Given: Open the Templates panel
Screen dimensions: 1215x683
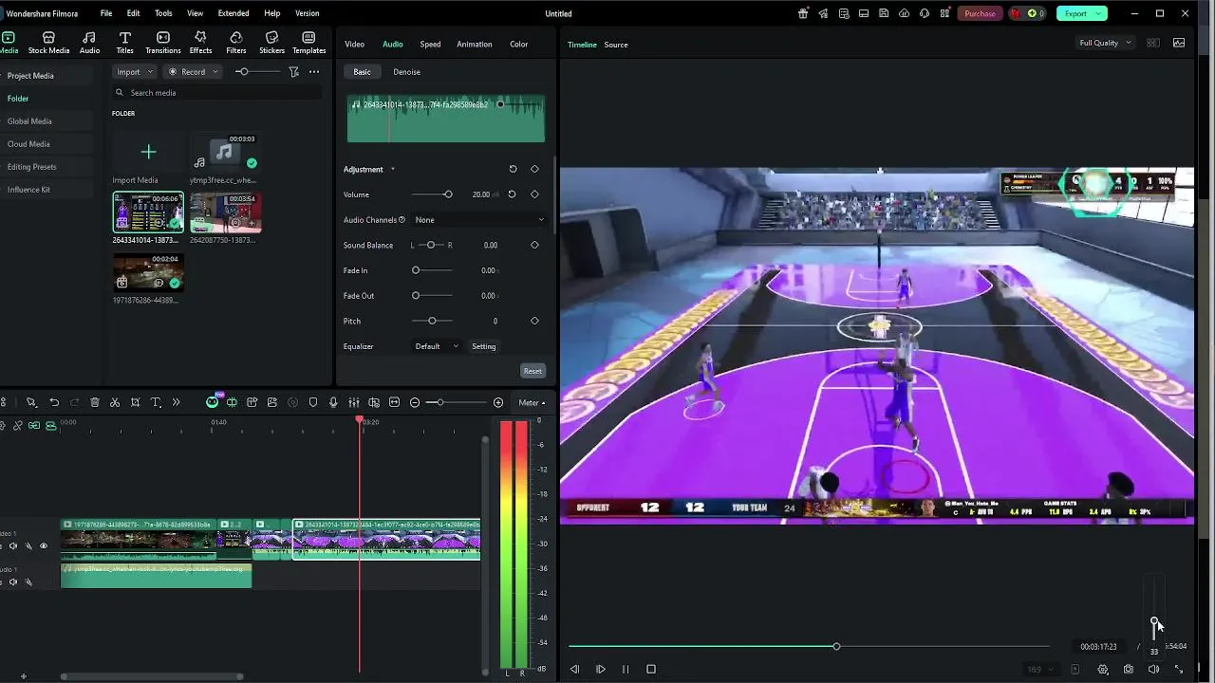Looking at the screenshot, I should (x=308, y=43).
